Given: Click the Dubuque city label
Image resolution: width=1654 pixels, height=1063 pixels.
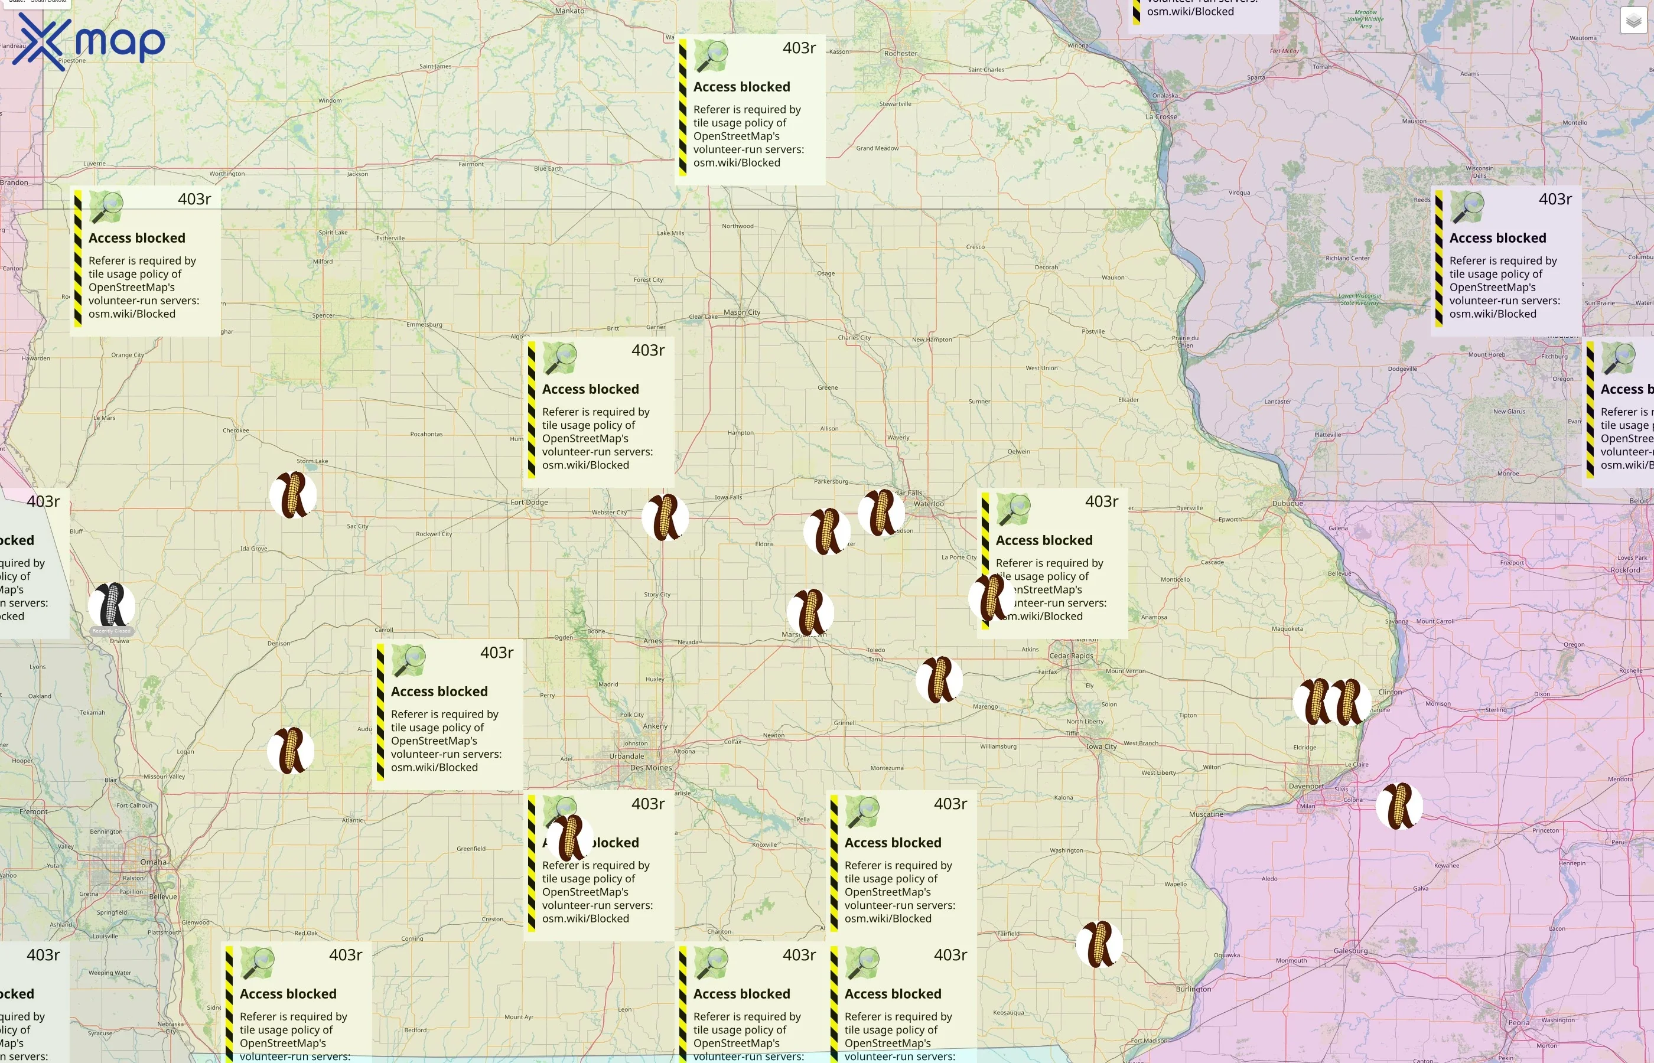Looking at the screenshot, I should 1287,503.
